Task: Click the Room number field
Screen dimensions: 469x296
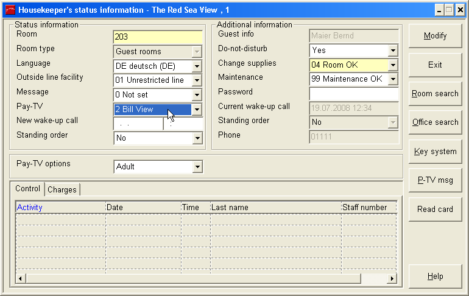Action: coord(157,37)
